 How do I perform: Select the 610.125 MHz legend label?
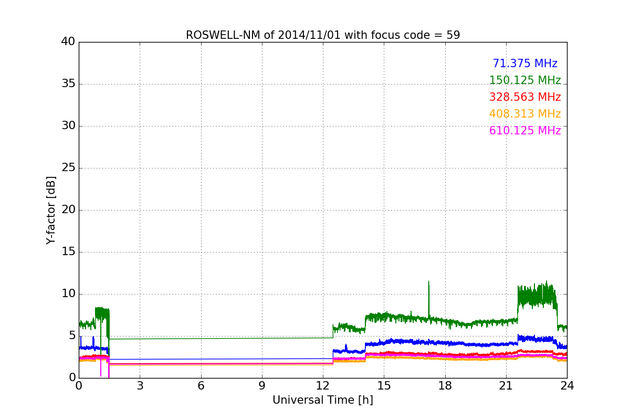pyautogui.click(x=525, y=131)
